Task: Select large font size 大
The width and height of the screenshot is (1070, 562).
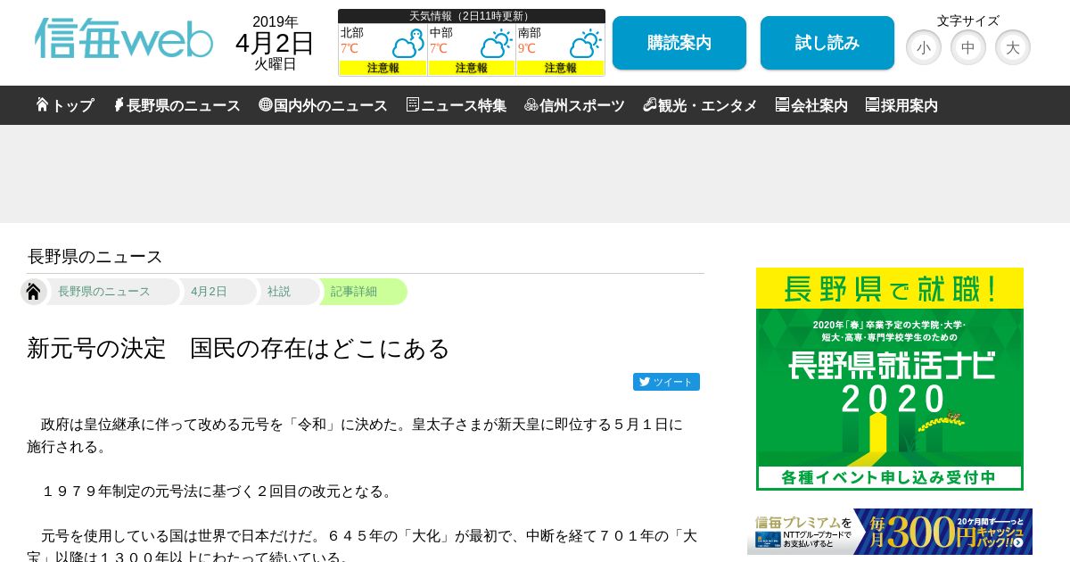Action: click(1013, 47)
